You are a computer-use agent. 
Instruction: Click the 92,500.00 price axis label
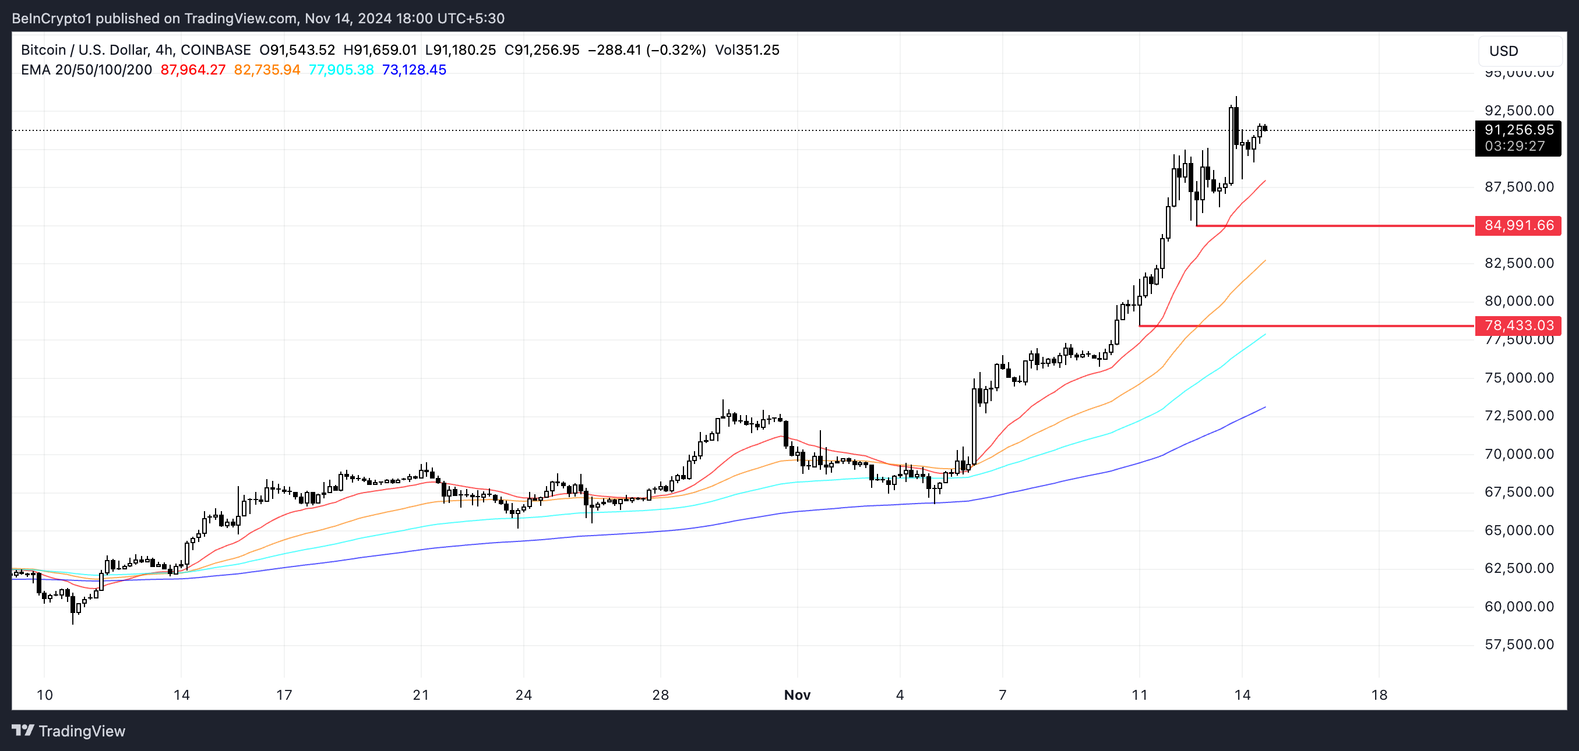click(1518, 111)
